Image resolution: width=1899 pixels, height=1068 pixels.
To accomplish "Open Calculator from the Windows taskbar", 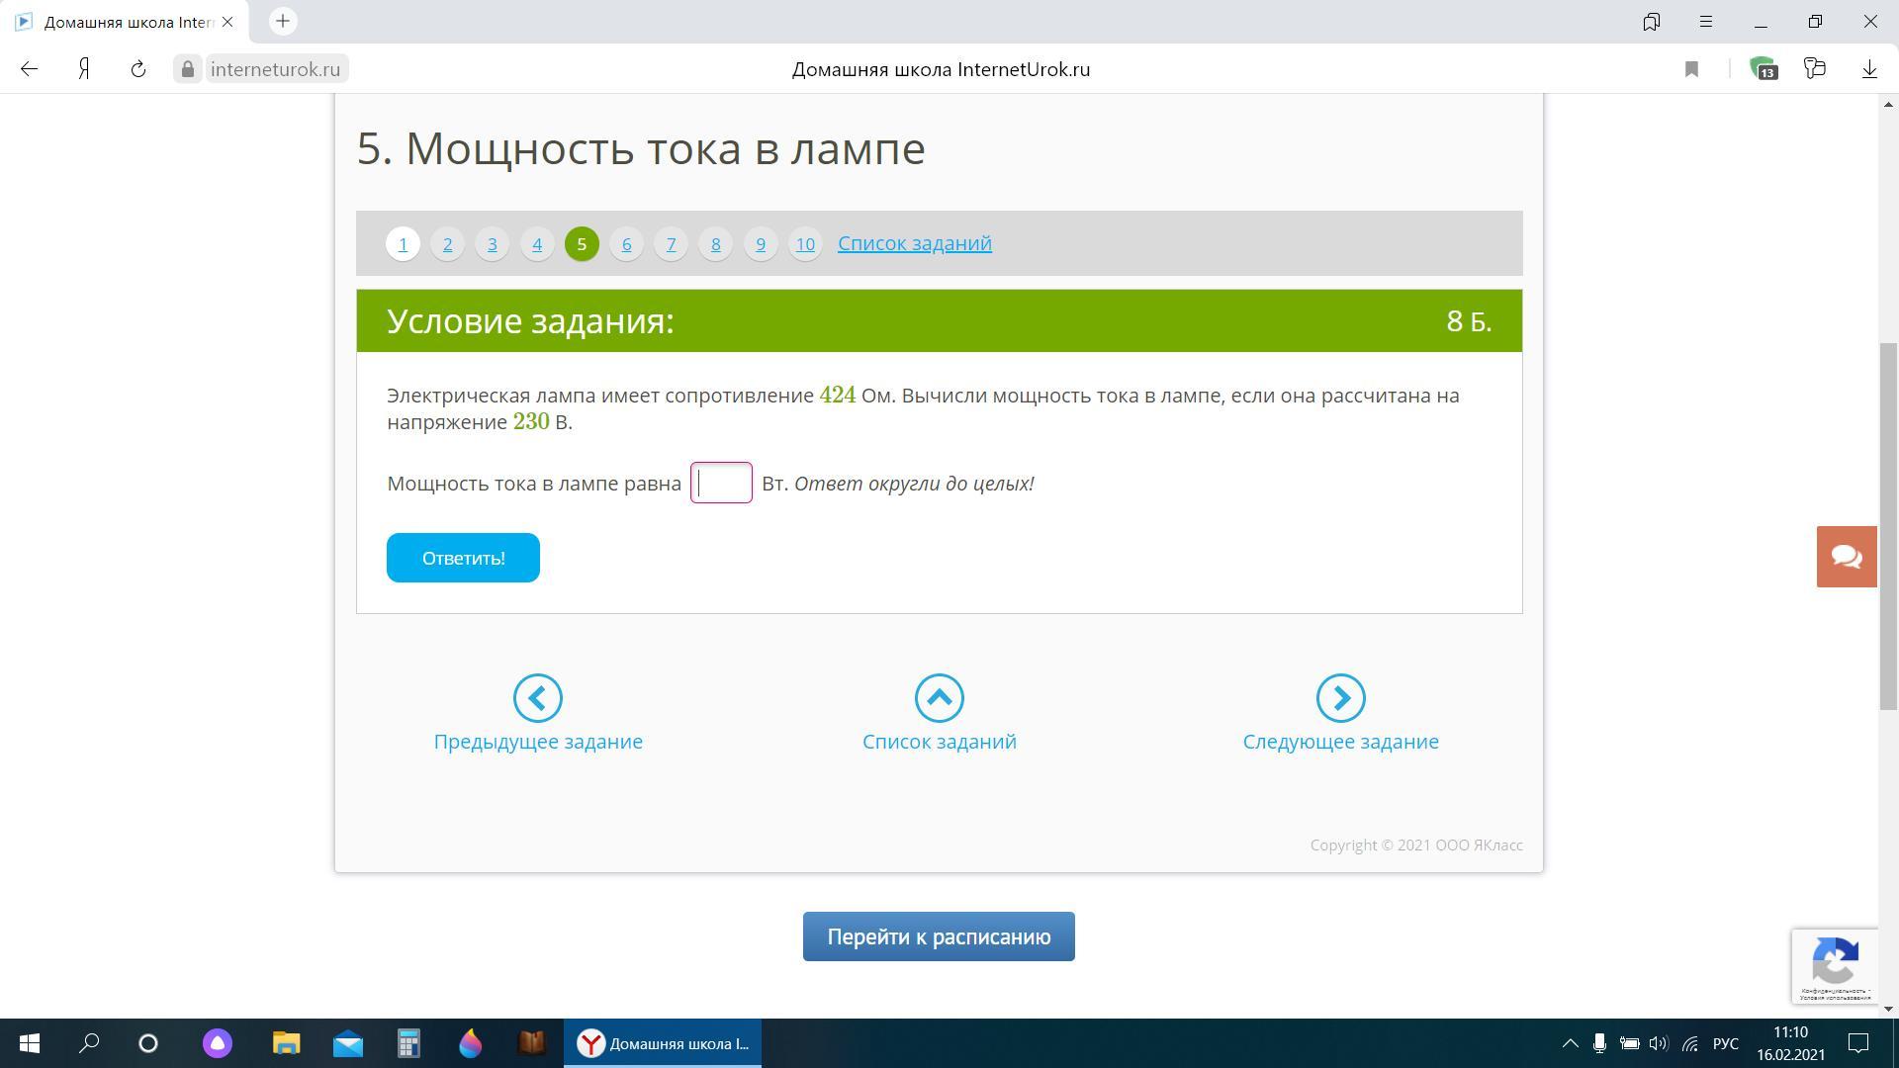I will (x=408, y=1043).
